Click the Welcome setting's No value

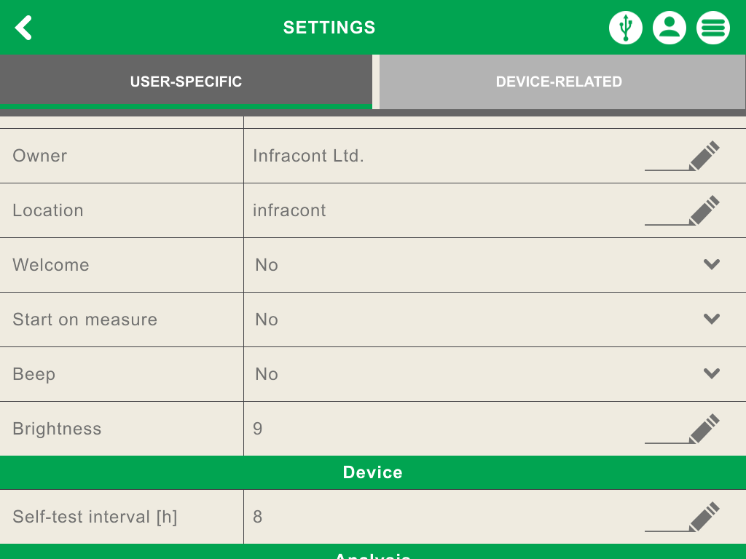(x=267, y=265)
